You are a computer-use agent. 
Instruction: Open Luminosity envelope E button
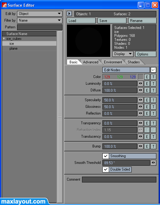147,84
